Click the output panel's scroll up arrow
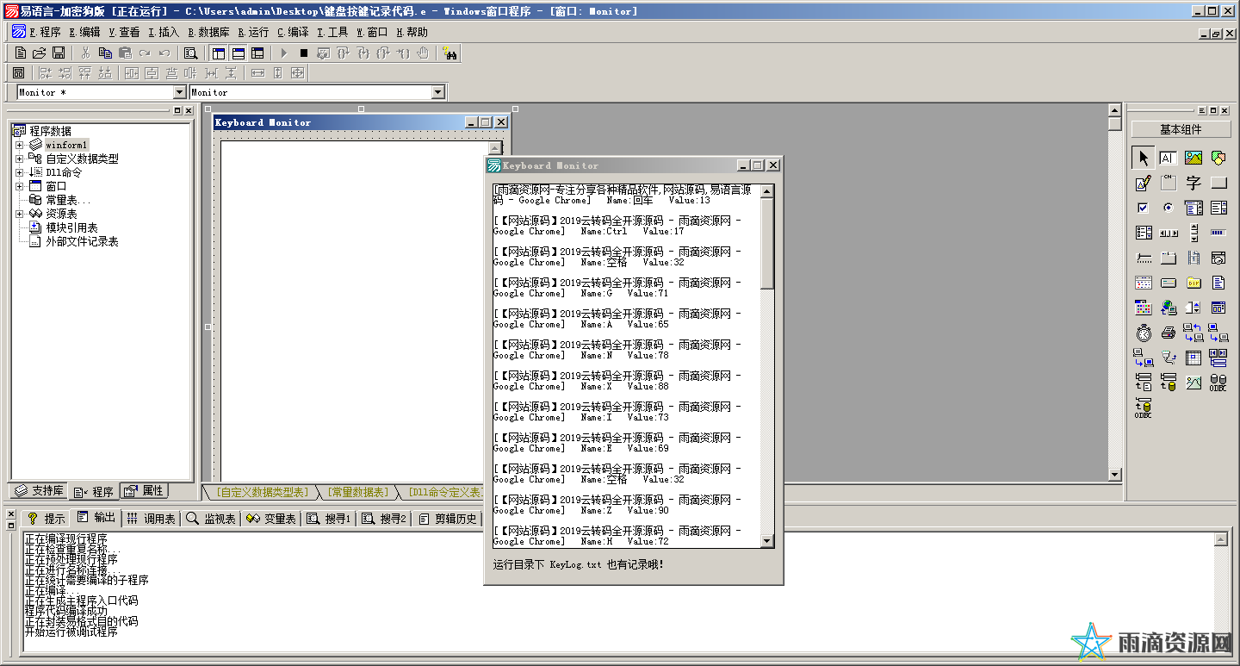1240x666 pixels. coord(1221,539)
